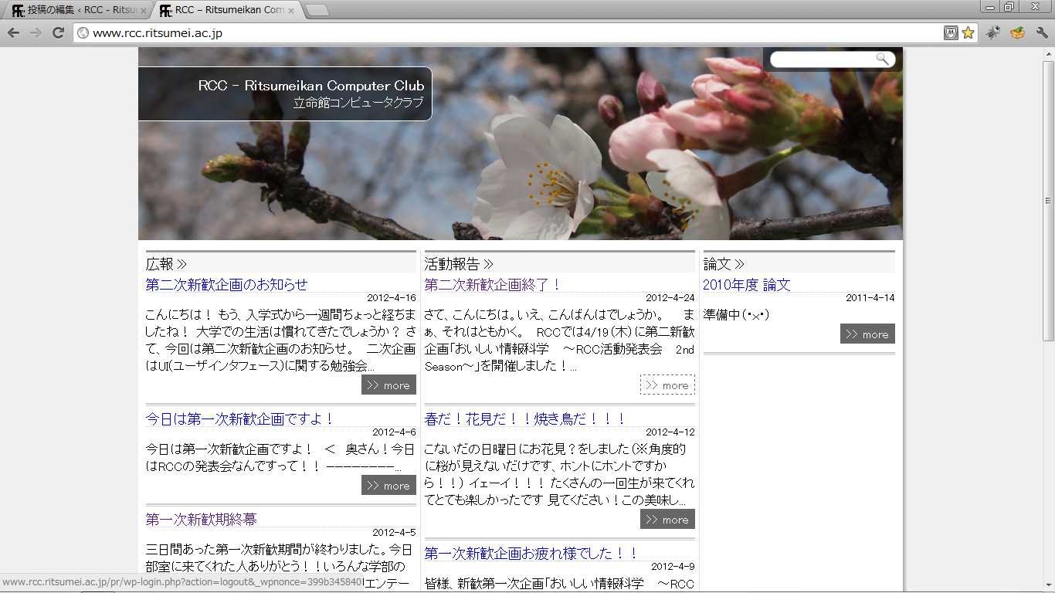This screenshot has height=593, width=1055.
Task: Click more under 今日は第一次新歓企画ですよ！
Action: [388, 485]
